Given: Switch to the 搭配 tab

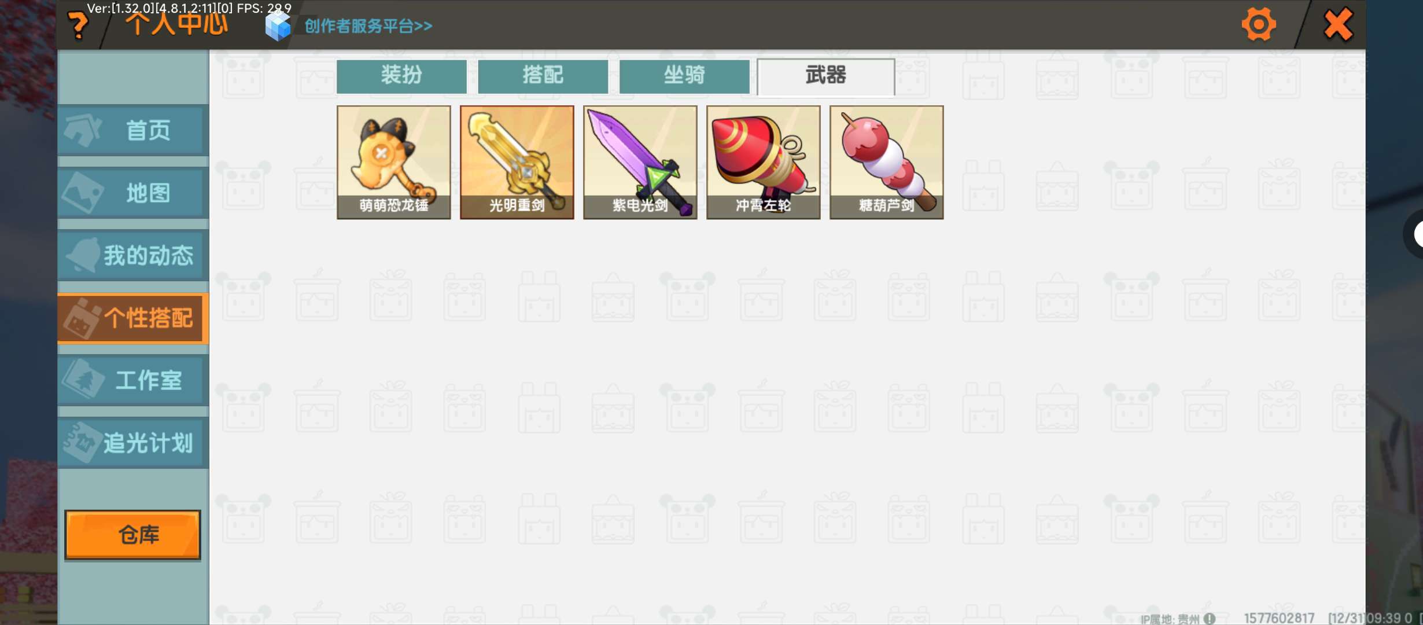Looking at the screenshot, I should 543,76.
